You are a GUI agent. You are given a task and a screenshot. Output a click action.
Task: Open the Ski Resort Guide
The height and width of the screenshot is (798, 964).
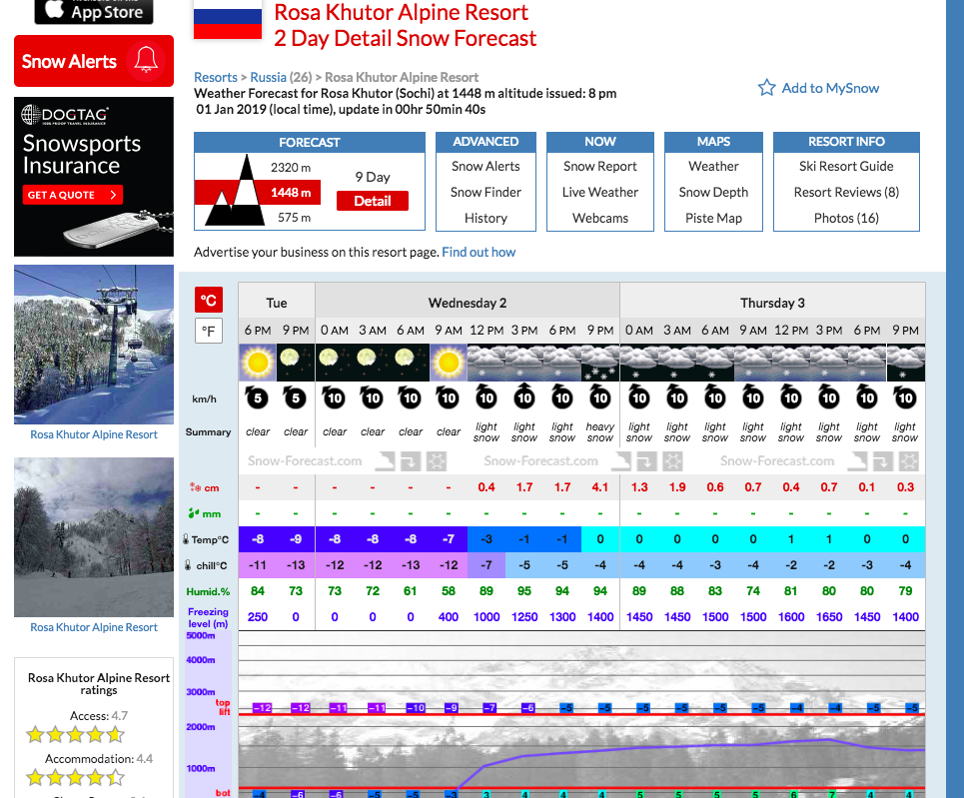[846, 166]
